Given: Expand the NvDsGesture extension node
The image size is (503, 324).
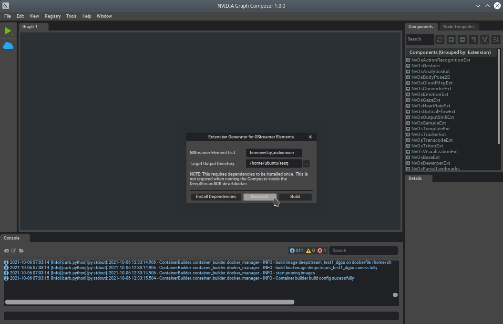Looking at the screenshot, I should tap(408, 66).
